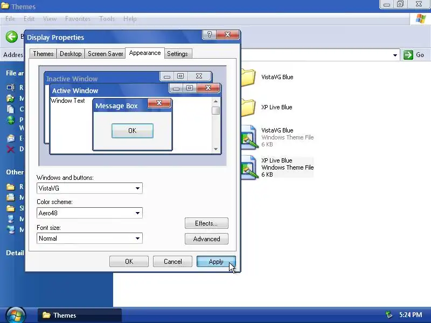Screen dimensions: 431x323
Task: Open the Help menu
Action: tap(130, 19)
